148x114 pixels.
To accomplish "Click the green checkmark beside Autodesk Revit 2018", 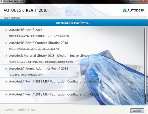I will (x=6, y=30).
